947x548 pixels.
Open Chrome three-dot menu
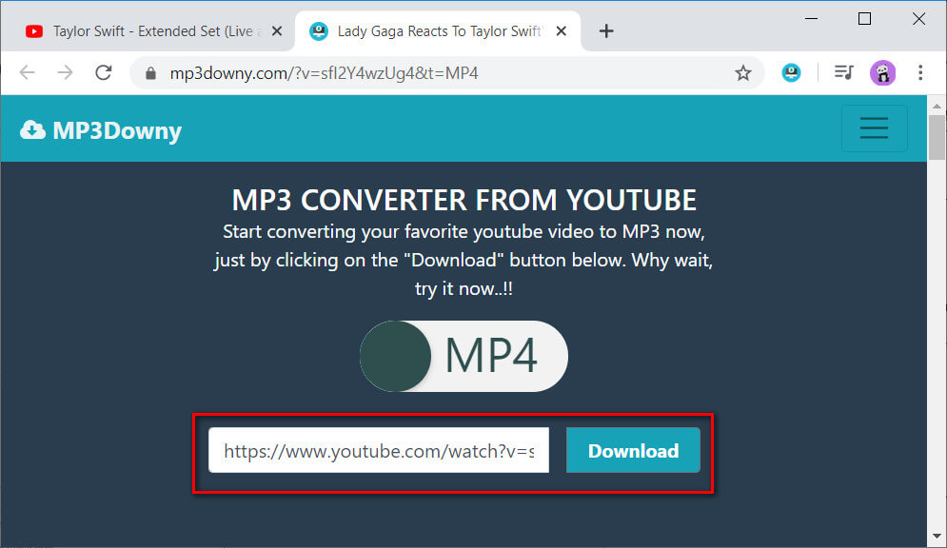point(920,73)
